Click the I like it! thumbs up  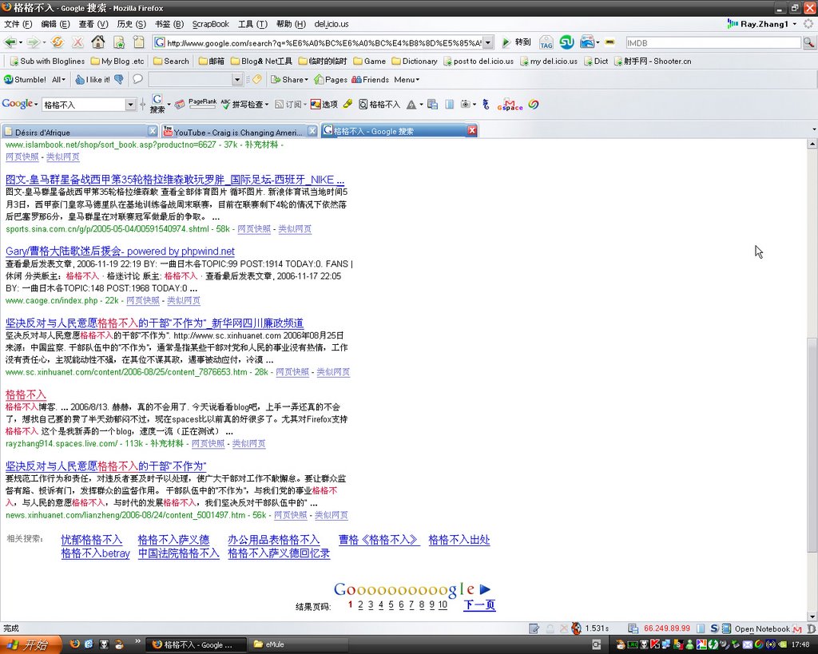click(x=93, y=79)
